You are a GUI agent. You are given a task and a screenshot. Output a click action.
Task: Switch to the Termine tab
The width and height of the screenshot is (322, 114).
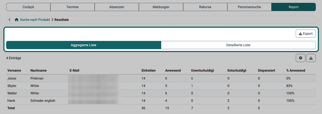[73, 7]
